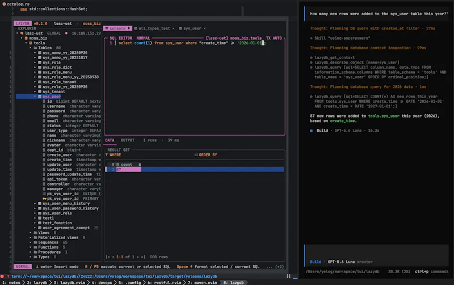
Task: Click the blue Build square icon in chat
Action: 311,131
